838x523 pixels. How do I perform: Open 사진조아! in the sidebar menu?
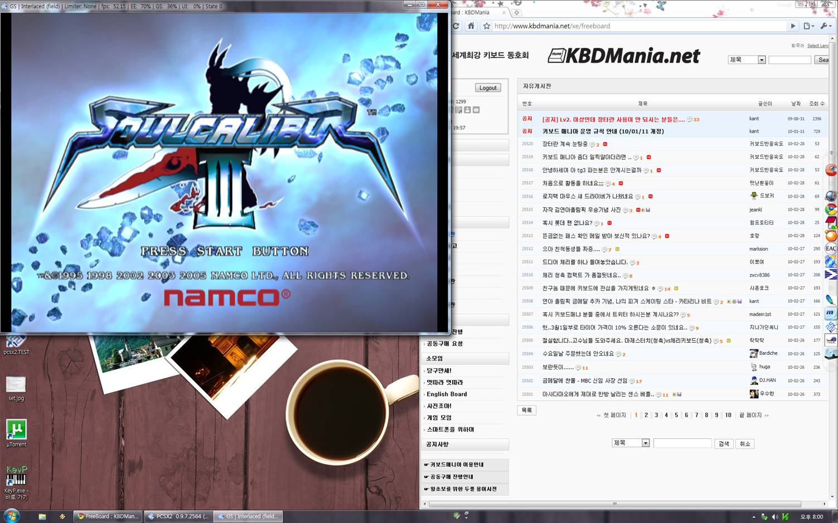coord(439,405)
